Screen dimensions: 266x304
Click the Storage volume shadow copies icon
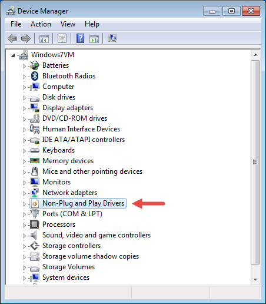point(35,256)
